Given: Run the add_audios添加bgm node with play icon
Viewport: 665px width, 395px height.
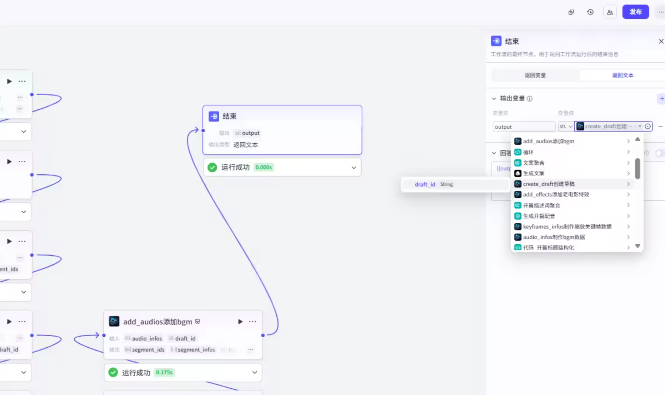Looking at the screenshot, I should point(240,321).
